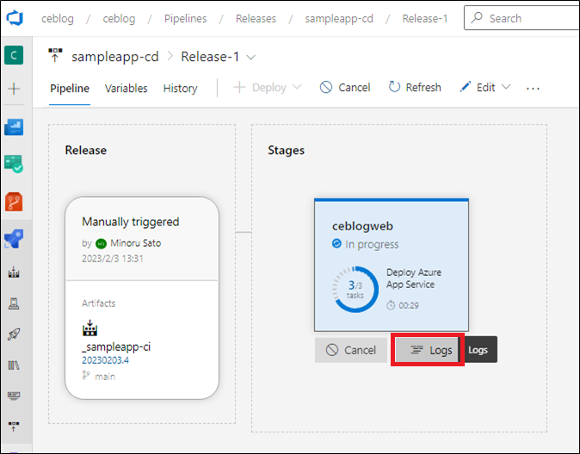The width and height of the screenshot is (580, 454).
Task: Open the Deployment groups sidebar icon
Action: tap(14, 426)
